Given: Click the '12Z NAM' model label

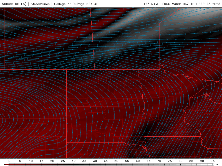Looking at the screenshot, I should 150,4.
